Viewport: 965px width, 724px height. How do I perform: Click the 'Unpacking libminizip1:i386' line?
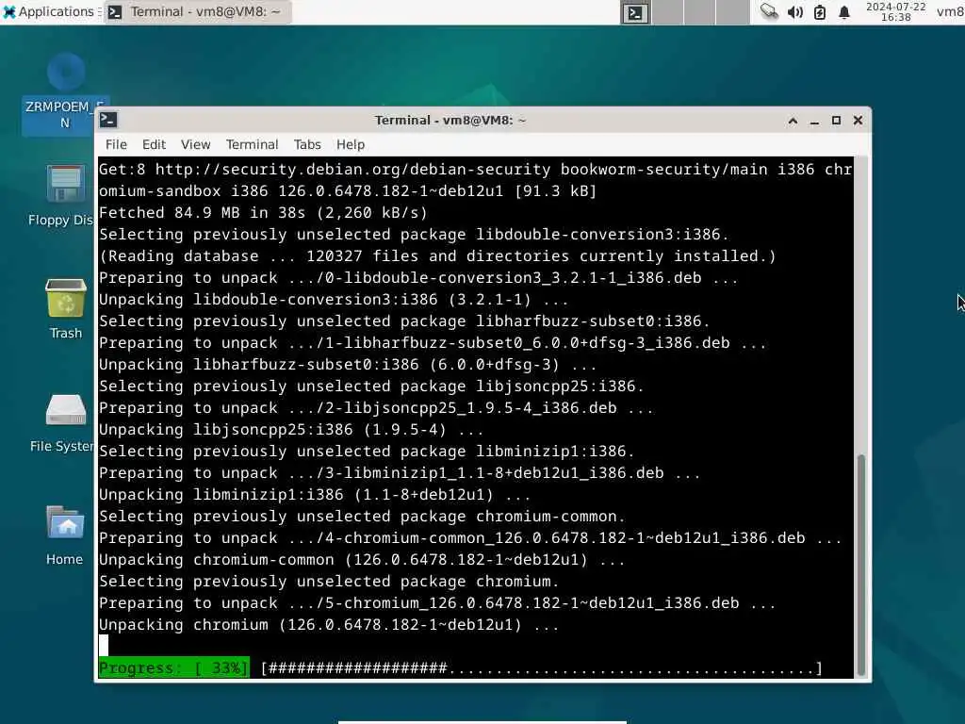[315, 494]
